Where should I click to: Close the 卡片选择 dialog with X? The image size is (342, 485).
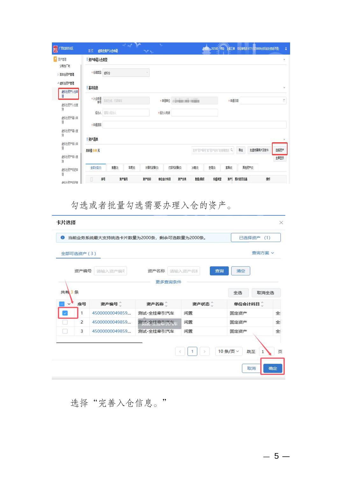coord(281,222)
